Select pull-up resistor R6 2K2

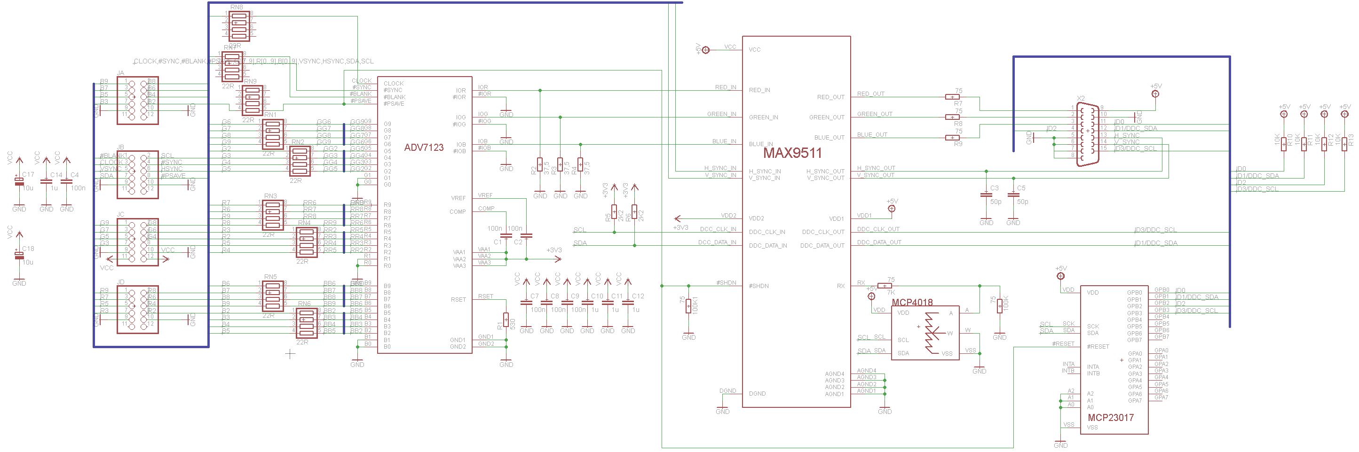pyautogui.click(x=634, y=212)
